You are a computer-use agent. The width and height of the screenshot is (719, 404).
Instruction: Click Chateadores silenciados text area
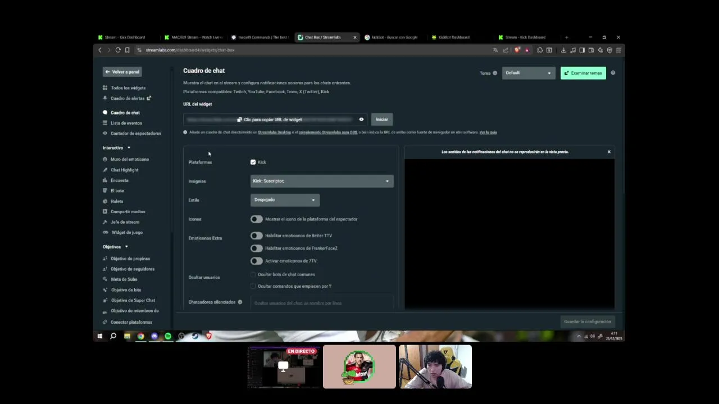[322, 303]
